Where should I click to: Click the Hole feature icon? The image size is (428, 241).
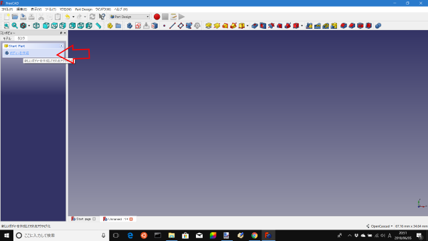263,25
